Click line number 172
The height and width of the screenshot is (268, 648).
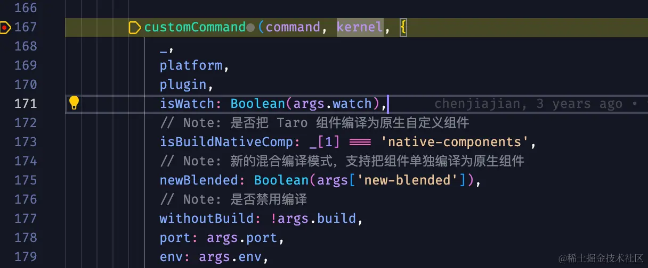coord(26,123)
